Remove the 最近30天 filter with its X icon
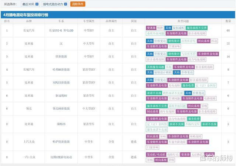Viewport: 236px width, 166px height. point(37,4)
